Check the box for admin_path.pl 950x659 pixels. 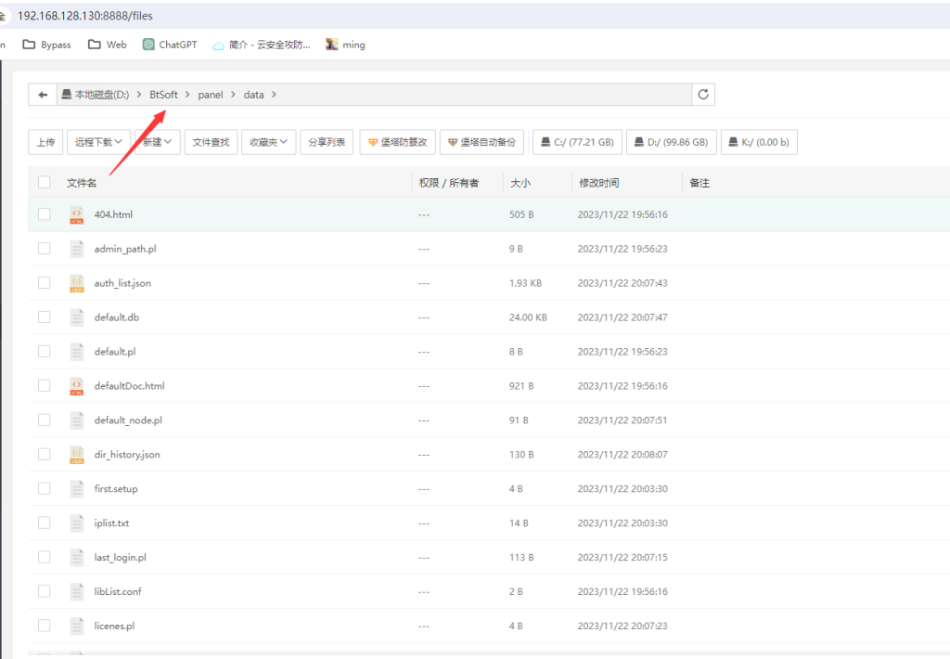pos(45,249)
